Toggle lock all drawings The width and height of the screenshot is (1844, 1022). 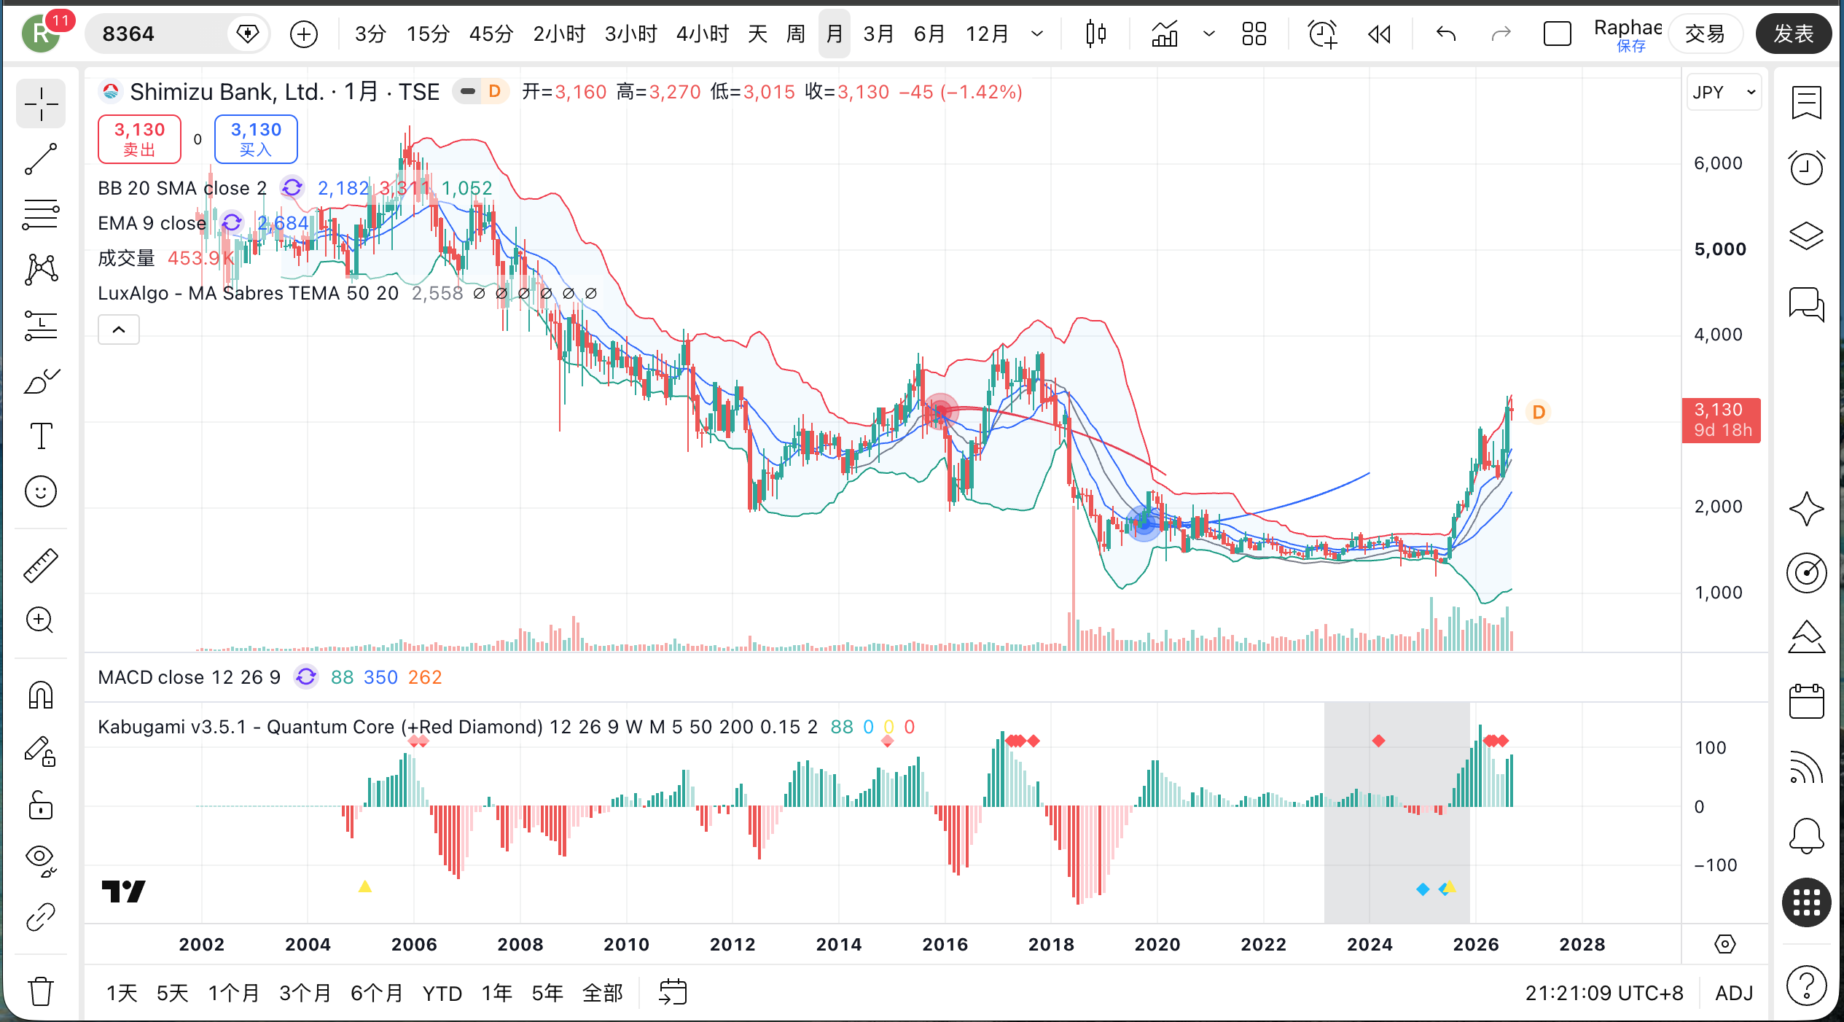41,806
